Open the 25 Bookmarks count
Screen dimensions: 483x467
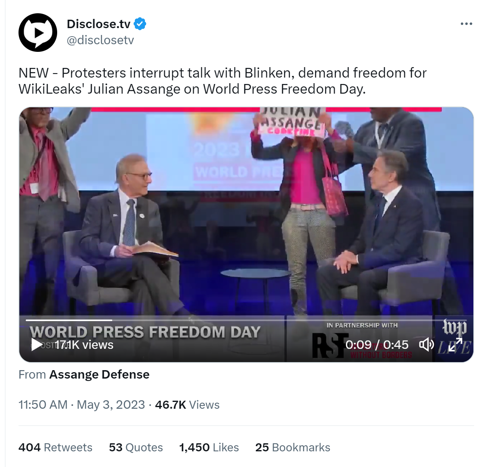coord(293,447)
